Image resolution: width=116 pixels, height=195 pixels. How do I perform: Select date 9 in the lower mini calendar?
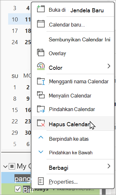coord(28,99)
